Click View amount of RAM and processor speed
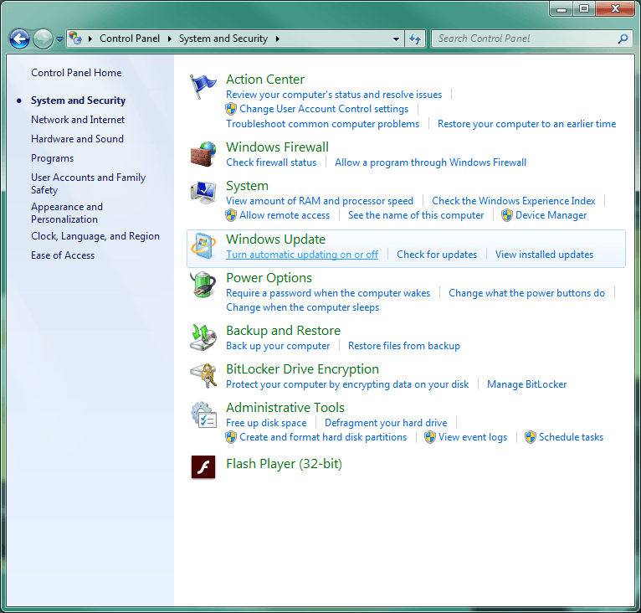Viewport: 641px width, 613px height. tap(320, 201)
